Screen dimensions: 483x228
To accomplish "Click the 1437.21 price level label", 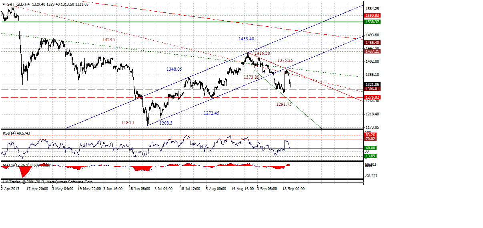I will click(x=372, y=52).
